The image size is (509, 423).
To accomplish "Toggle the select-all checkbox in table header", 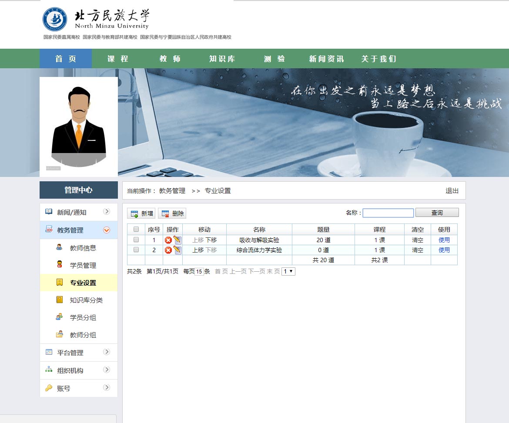I will coord(136,230).
